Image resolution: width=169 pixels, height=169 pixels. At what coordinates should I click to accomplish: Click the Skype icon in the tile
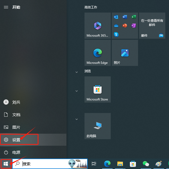pyautogui.click(x=116, y=34)
